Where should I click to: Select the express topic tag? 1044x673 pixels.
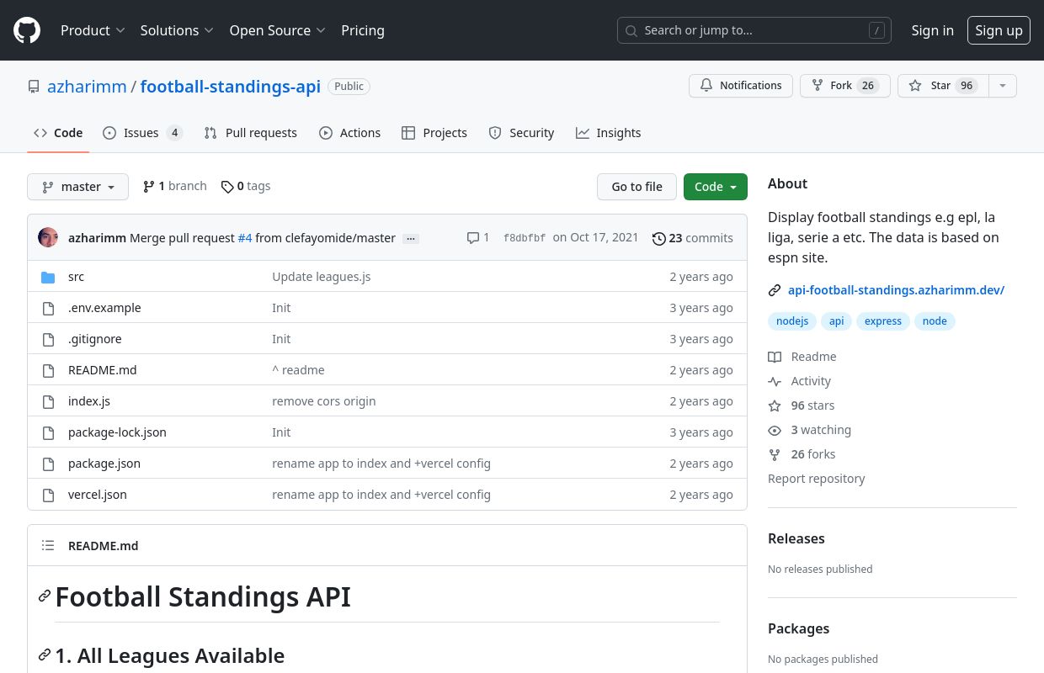[883, 321]
